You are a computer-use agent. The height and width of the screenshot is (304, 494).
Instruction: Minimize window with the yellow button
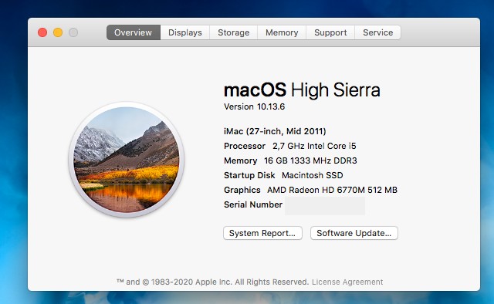click(x=58, y=32)
